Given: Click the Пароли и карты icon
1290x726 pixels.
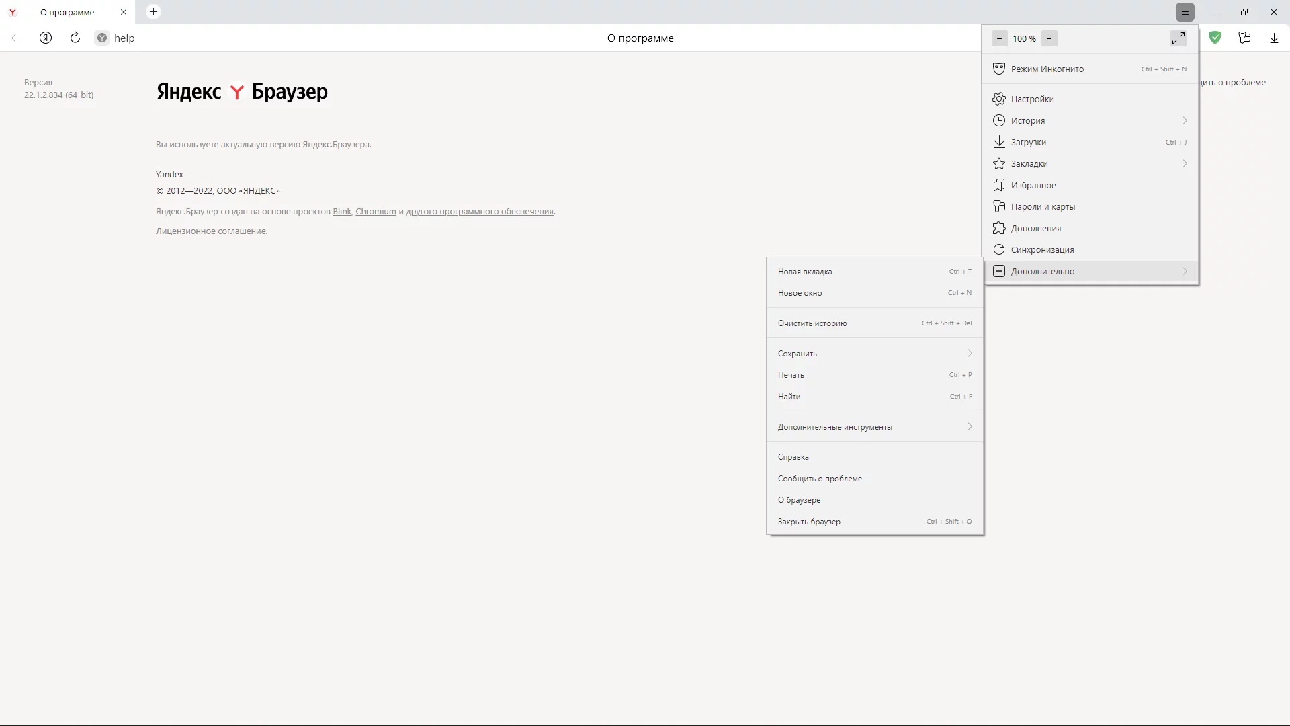Looking at the screenshot, I should point(999,206).
